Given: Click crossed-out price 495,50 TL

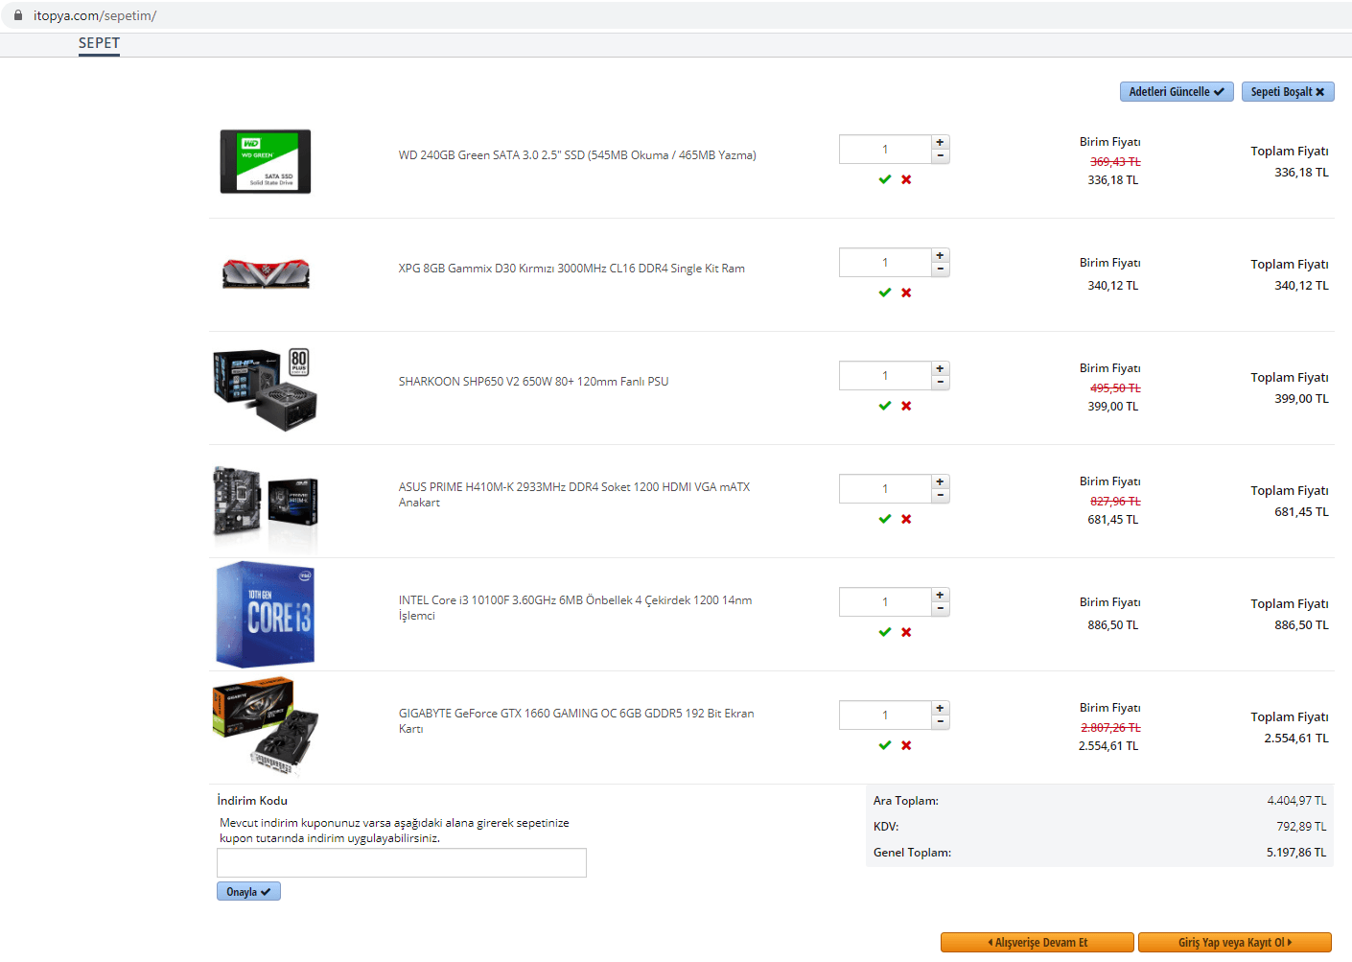Looking at the screenshot, I should 1115,388.
